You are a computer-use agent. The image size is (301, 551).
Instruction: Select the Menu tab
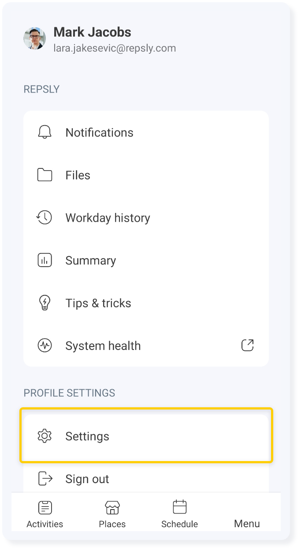click(247, 523)
